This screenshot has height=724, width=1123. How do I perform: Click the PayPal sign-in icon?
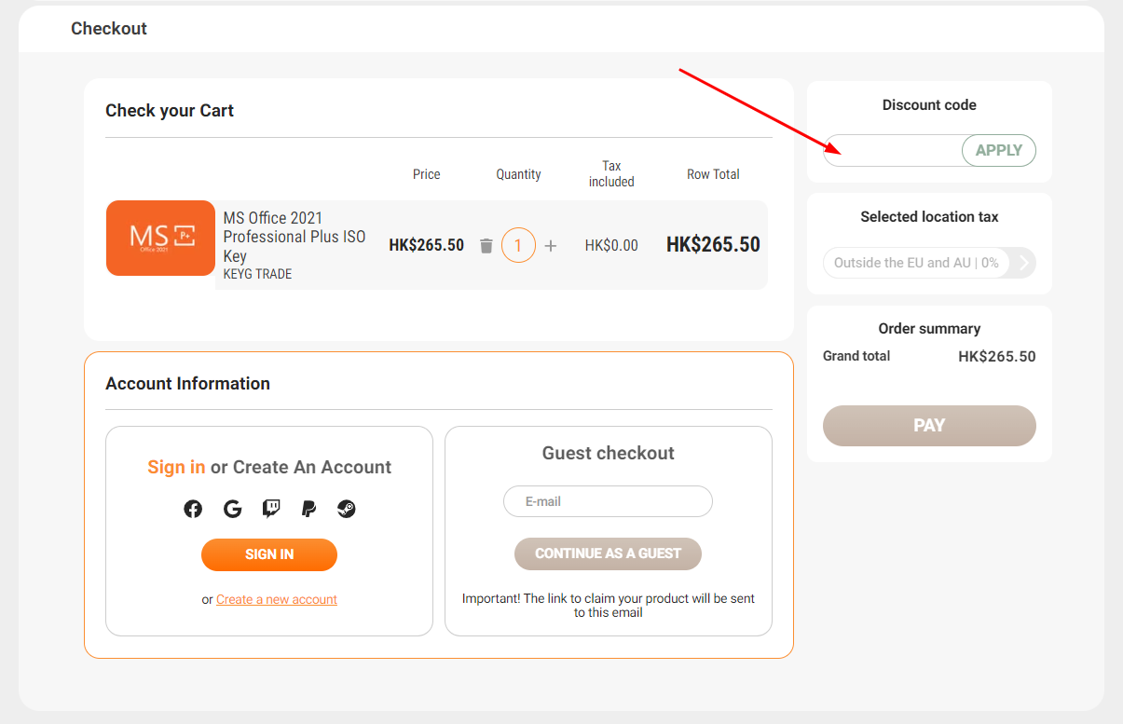308,509
